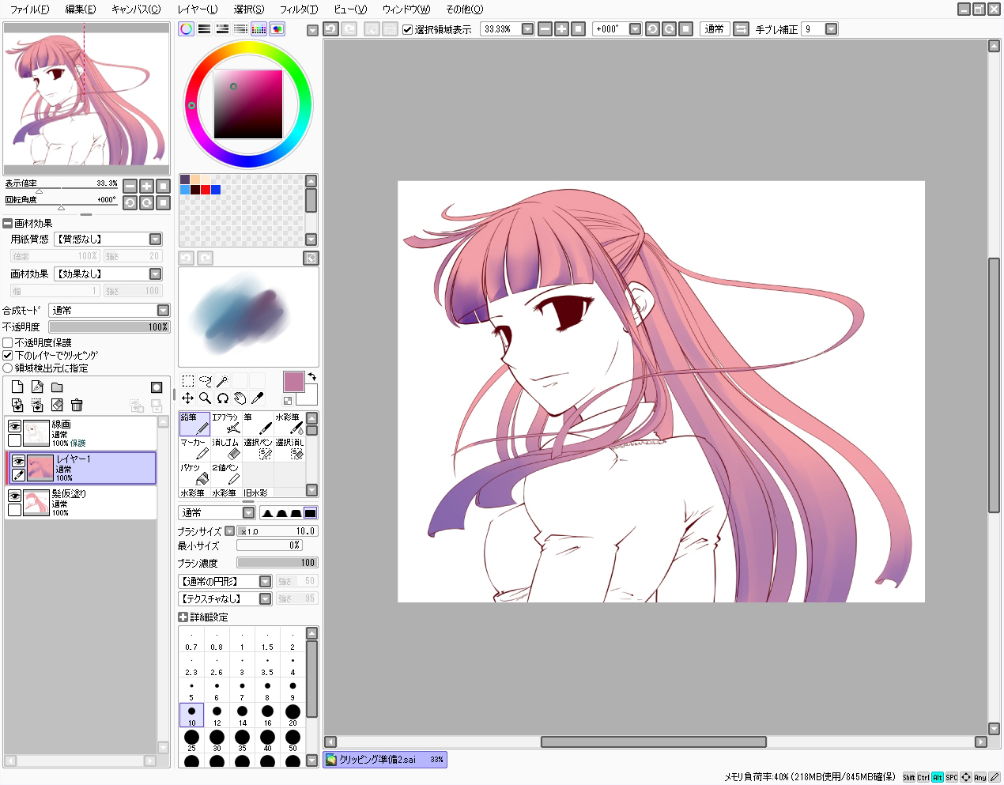Click the ブラシサイズ brush size slider
This screenshot has height=785, width=1004.
coord(277,531)
